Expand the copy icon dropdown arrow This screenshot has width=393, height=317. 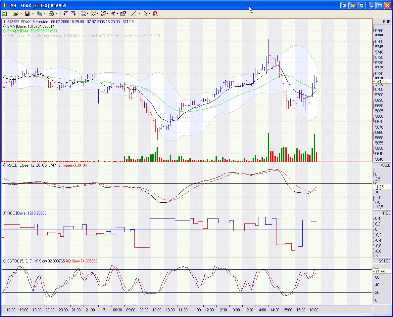[45, 14]
